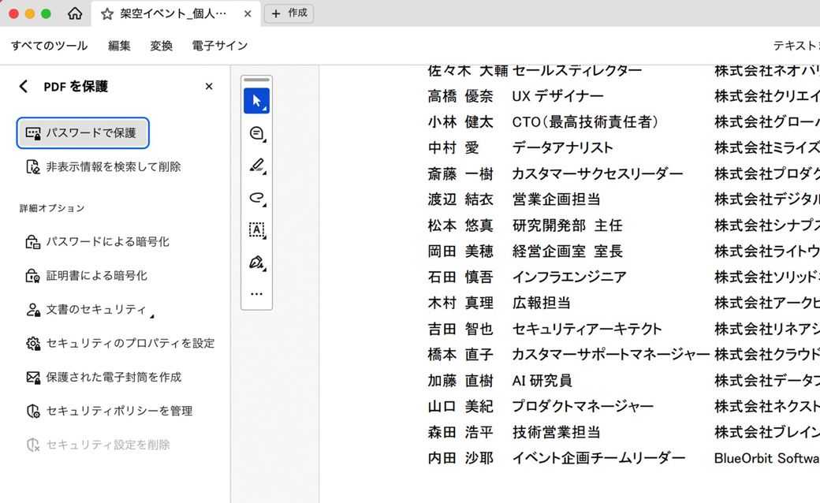The width and height of the screenshot is (820, 503).
Task: Open the signature pen tool
Action: pyautogui.click(x=256, y=262)
